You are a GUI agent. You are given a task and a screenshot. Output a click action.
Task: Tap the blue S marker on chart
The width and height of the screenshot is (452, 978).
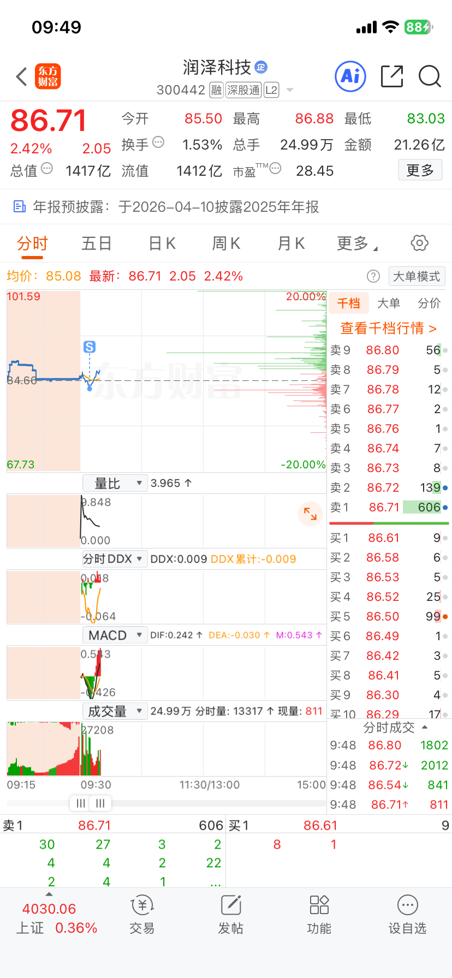(x=90, y=347)
